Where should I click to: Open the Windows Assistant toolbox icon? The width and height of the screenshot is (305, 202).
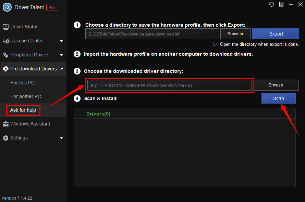(6, 124)
